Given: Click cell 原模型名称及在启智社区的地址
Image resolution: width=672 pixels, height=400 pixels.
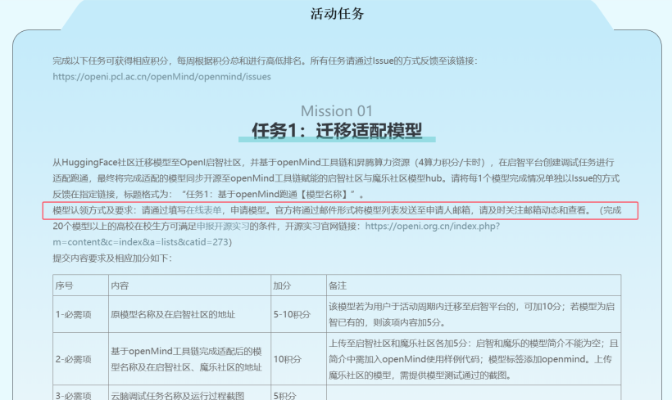Looking at the screenshot, I should coord(189,314).
